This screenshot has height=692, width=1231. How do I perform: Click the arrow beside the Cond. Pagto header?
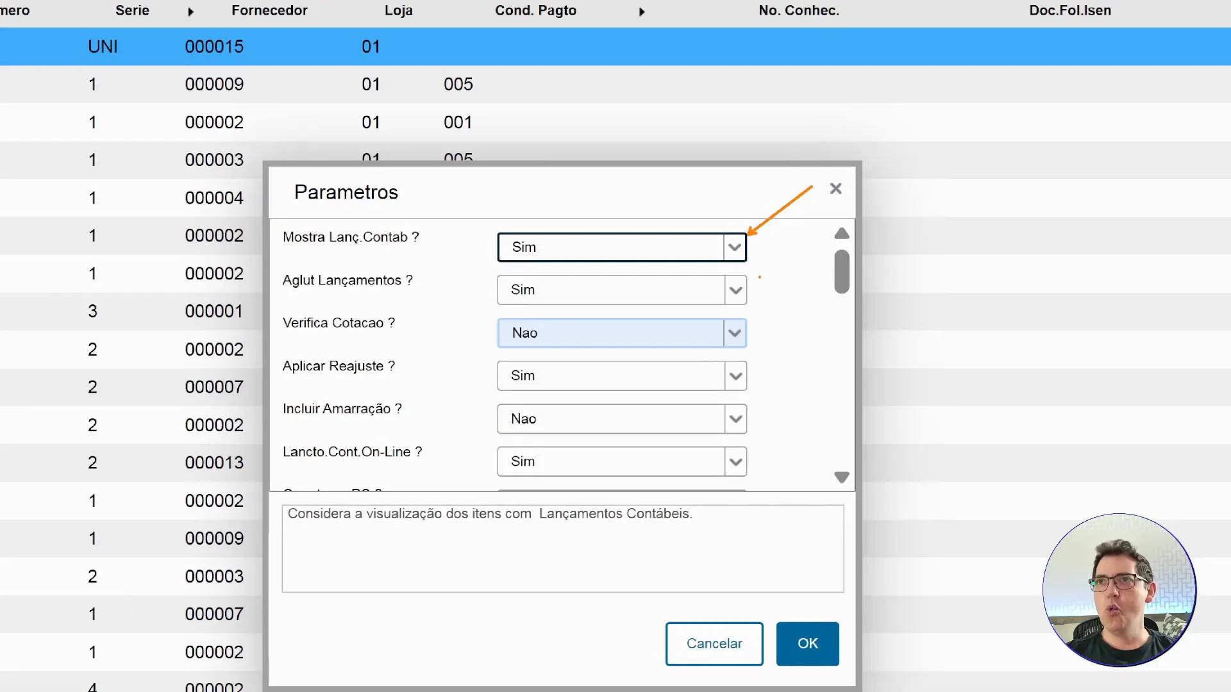click(x=642, y=12)
